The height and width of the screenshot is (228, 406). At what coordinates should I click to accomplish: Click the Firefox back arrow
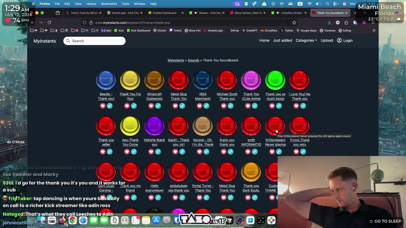click(x=33, y=22)
